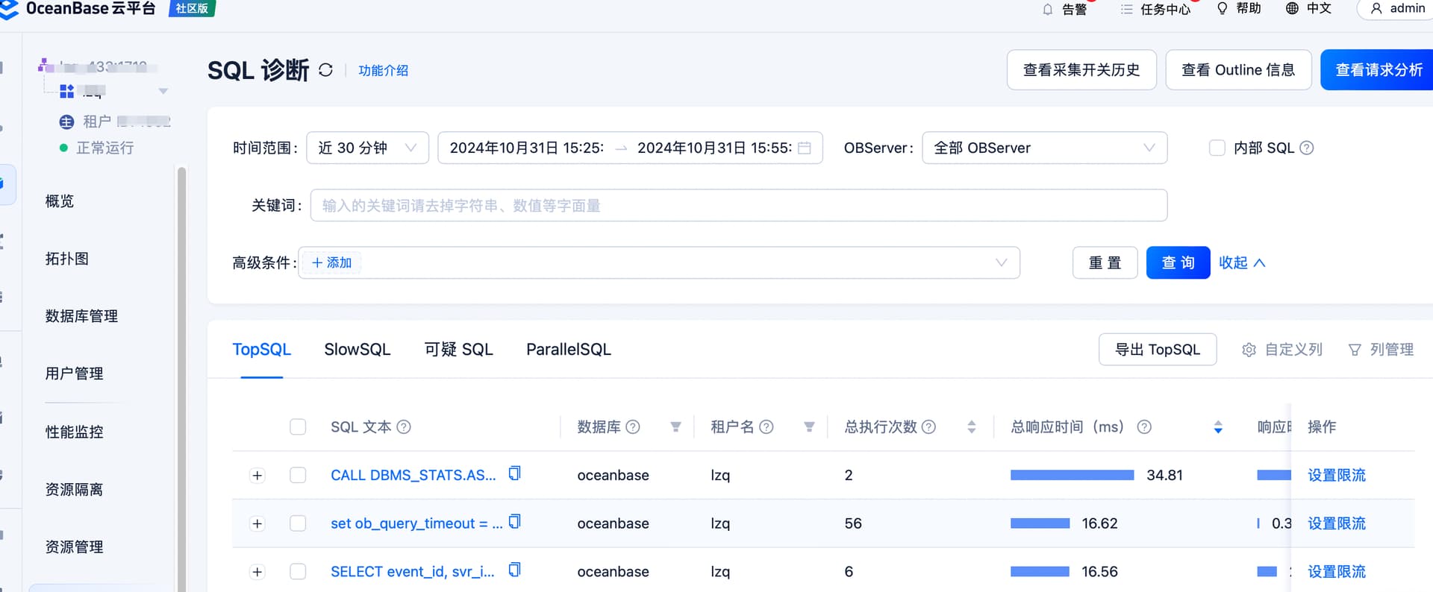Open 资源管理 in the sidebar
1433x592 pixels.
point(74,547)
